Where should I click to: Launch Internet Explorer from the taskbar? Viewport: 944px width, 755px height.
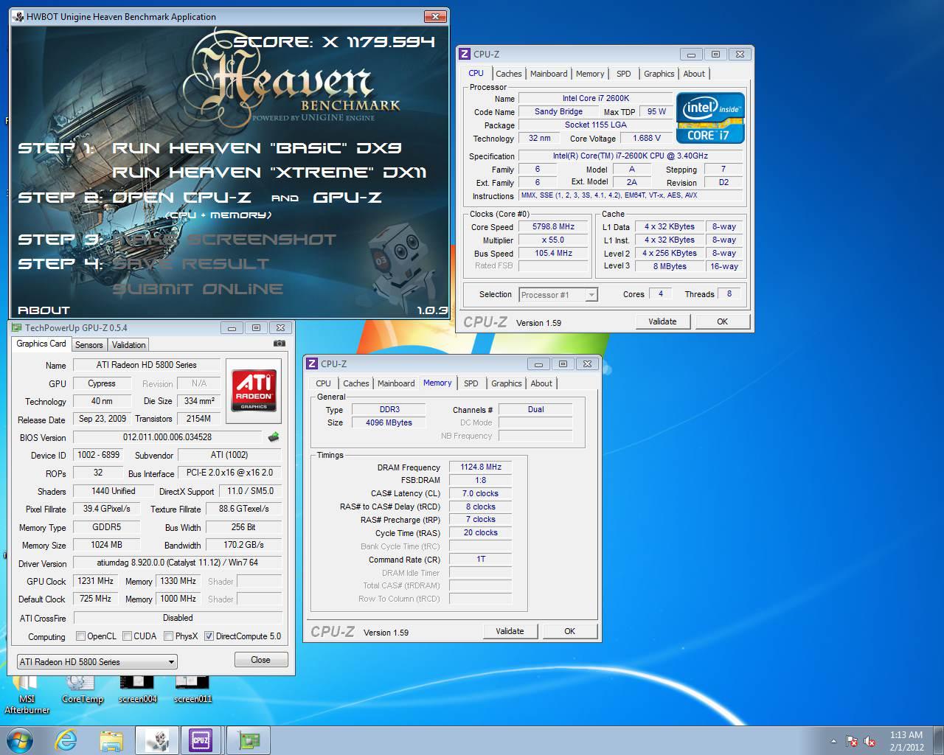coord(66,740)
